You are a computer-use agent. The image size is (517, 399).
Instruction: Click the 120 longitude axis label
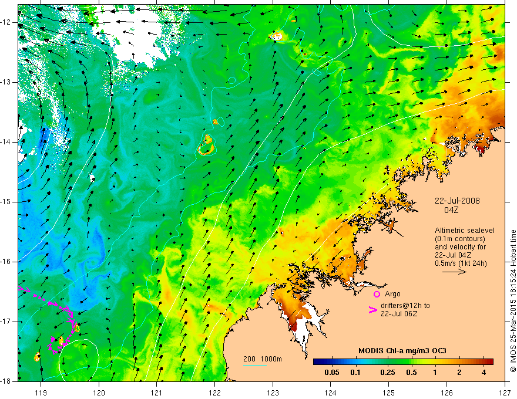point(99,393)
